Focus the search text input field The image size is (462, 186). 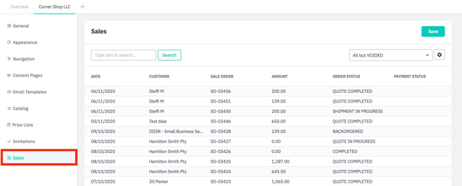coord(123,55)
